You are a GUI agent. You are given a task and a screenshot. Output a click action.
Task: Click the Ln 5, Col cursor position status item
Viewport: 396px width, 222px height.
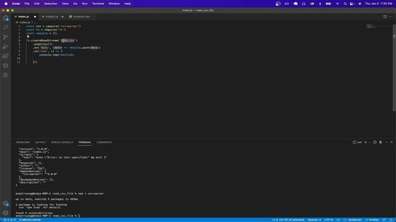[288, 220]
